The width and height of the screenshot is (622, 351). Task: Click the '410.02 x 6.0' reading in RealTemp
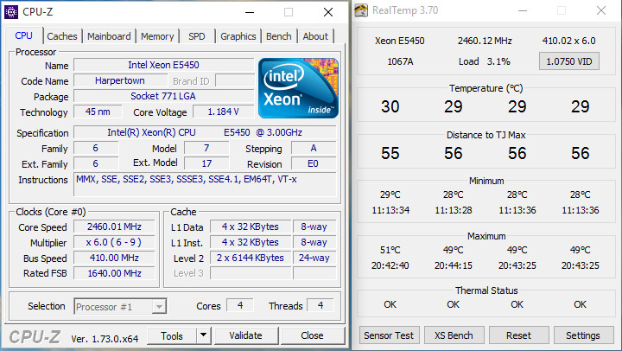pyautogui.click(x=568, y=41)
